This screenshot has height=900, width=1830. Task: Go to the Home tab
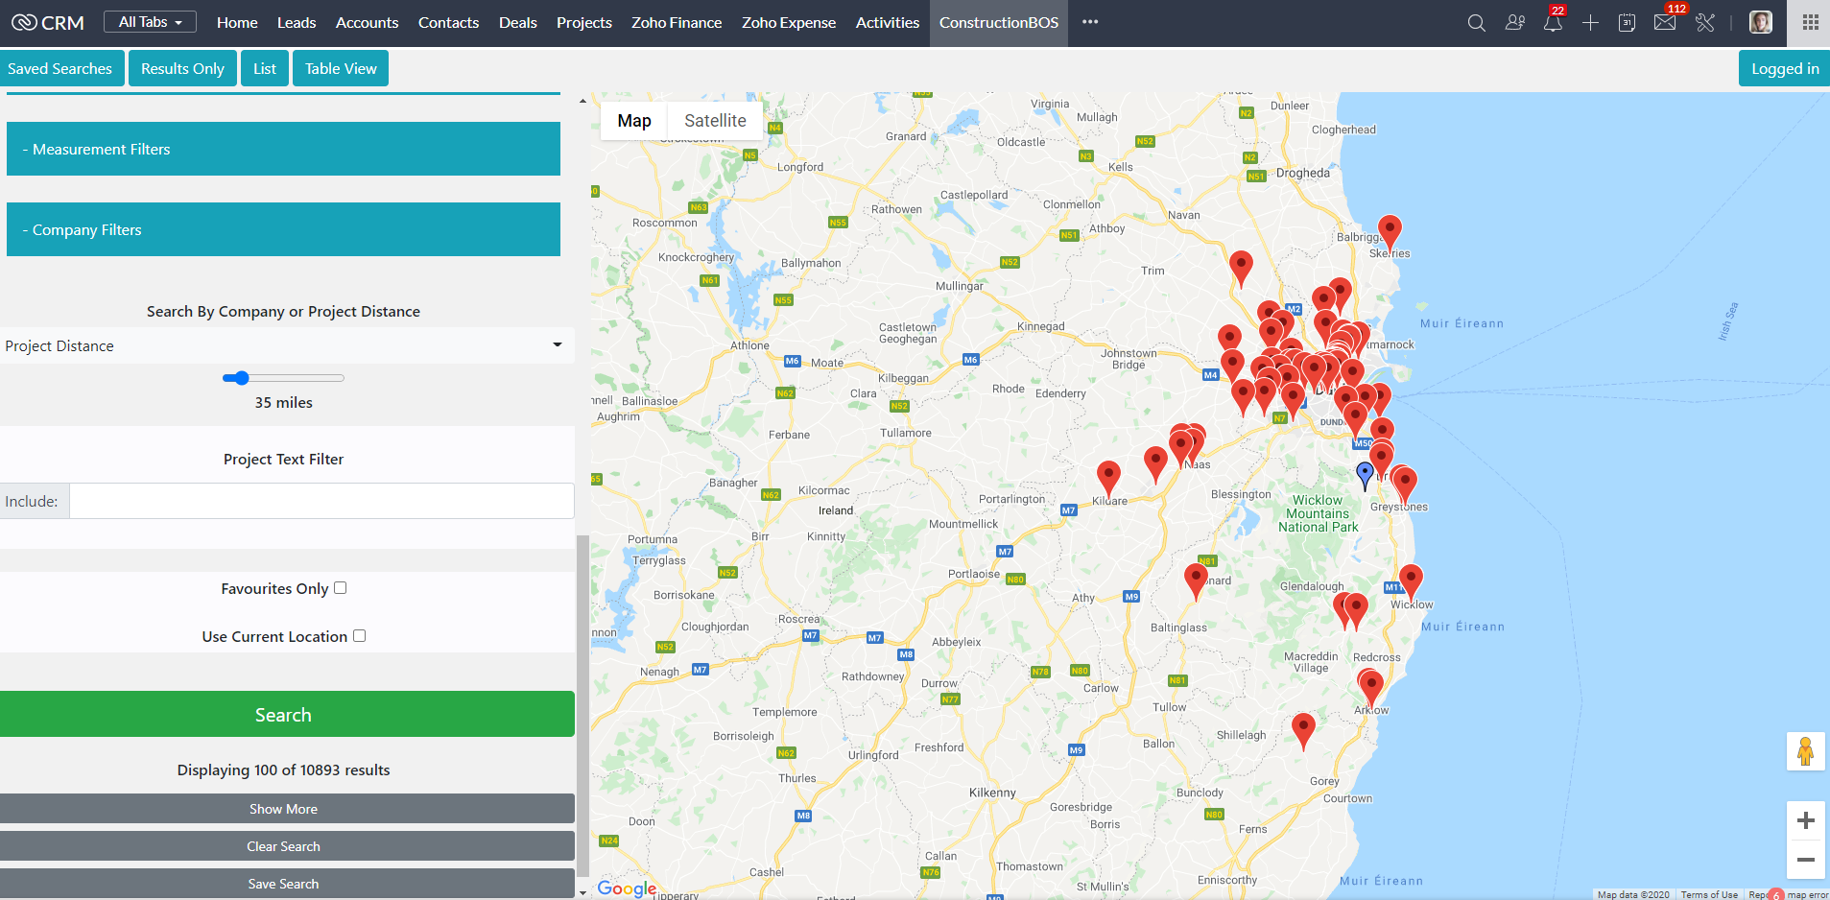coord(237,23)
